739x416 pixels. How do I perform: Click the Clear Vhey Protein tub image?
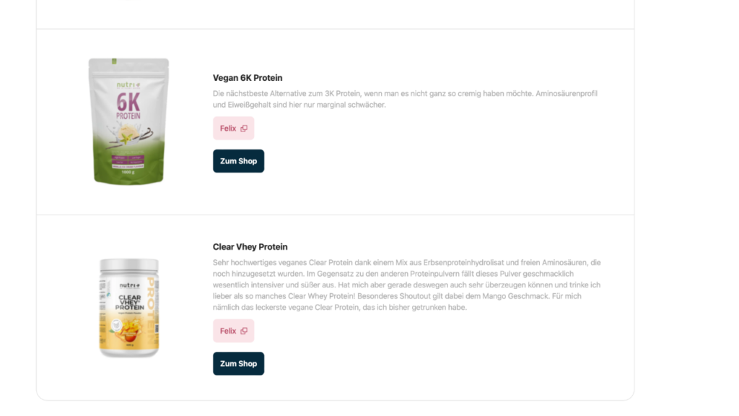[x=129, y=308]
